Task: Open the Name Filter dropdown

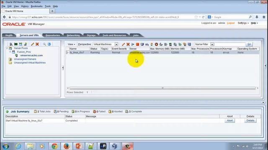Action: [212, 44]
